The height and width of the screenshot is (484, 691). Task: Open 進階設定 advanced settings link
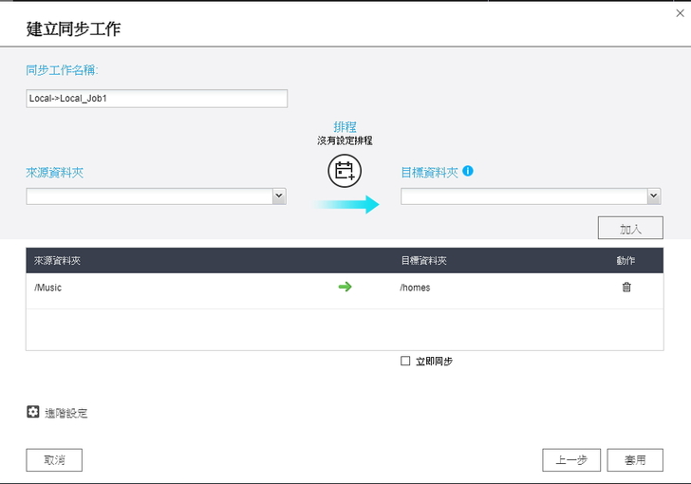pyautogui.click(x=66, y=413)
